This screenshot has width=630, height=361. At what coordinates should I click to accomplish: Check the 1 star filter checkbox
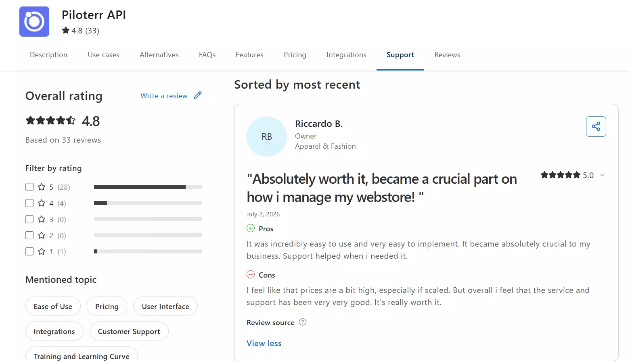tap(29, 251)
